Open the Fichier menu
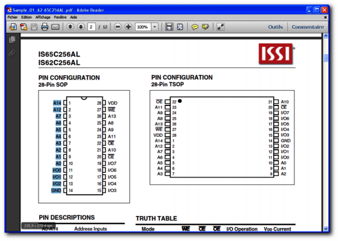 coord(12,17)
